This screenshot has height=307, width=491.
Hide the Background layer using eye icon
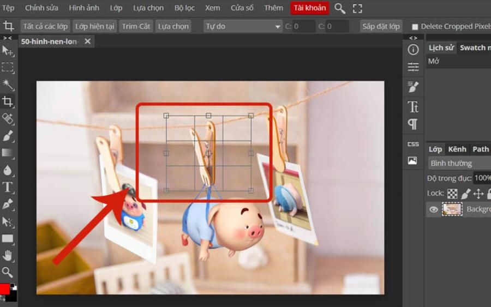pos(433,209)
